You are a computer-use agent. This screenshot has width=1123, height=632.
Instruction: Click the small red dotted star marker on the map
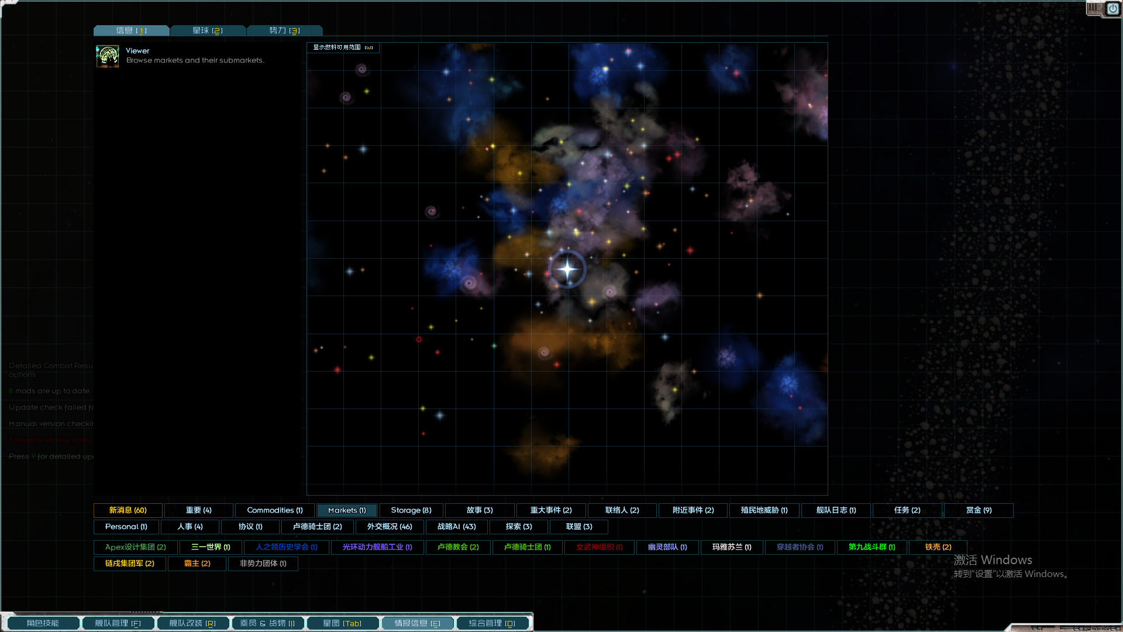tap(419, 339)
